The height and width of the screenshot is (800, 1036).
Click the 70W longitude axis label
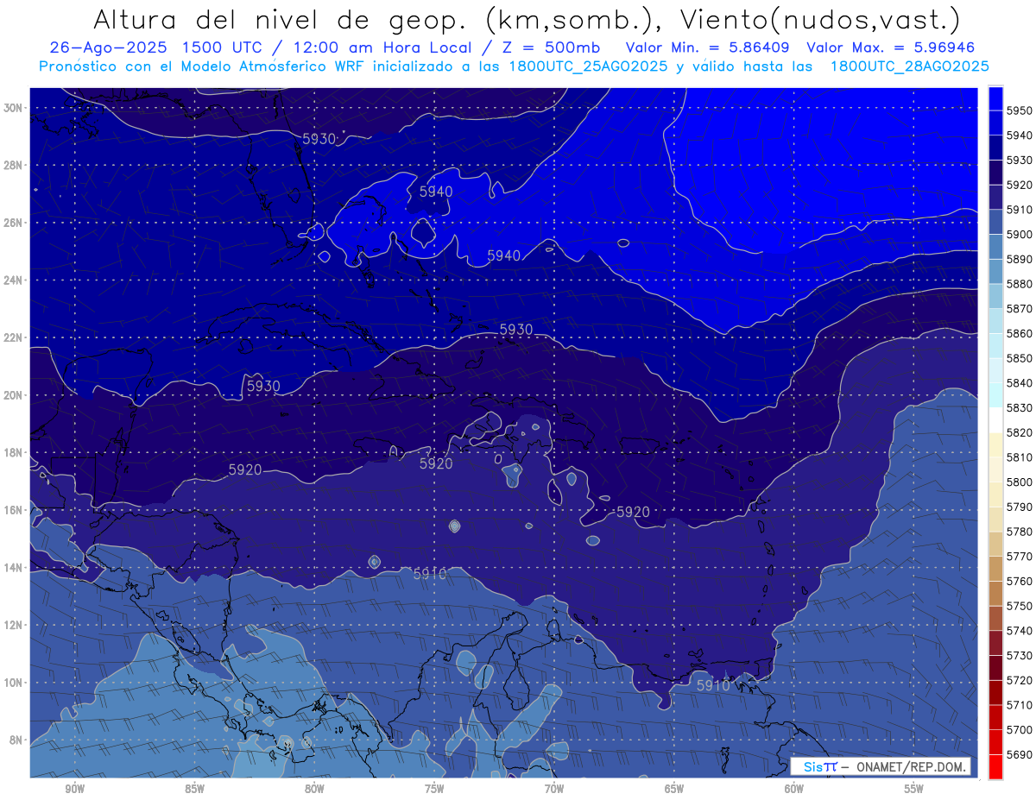point(554,789)
